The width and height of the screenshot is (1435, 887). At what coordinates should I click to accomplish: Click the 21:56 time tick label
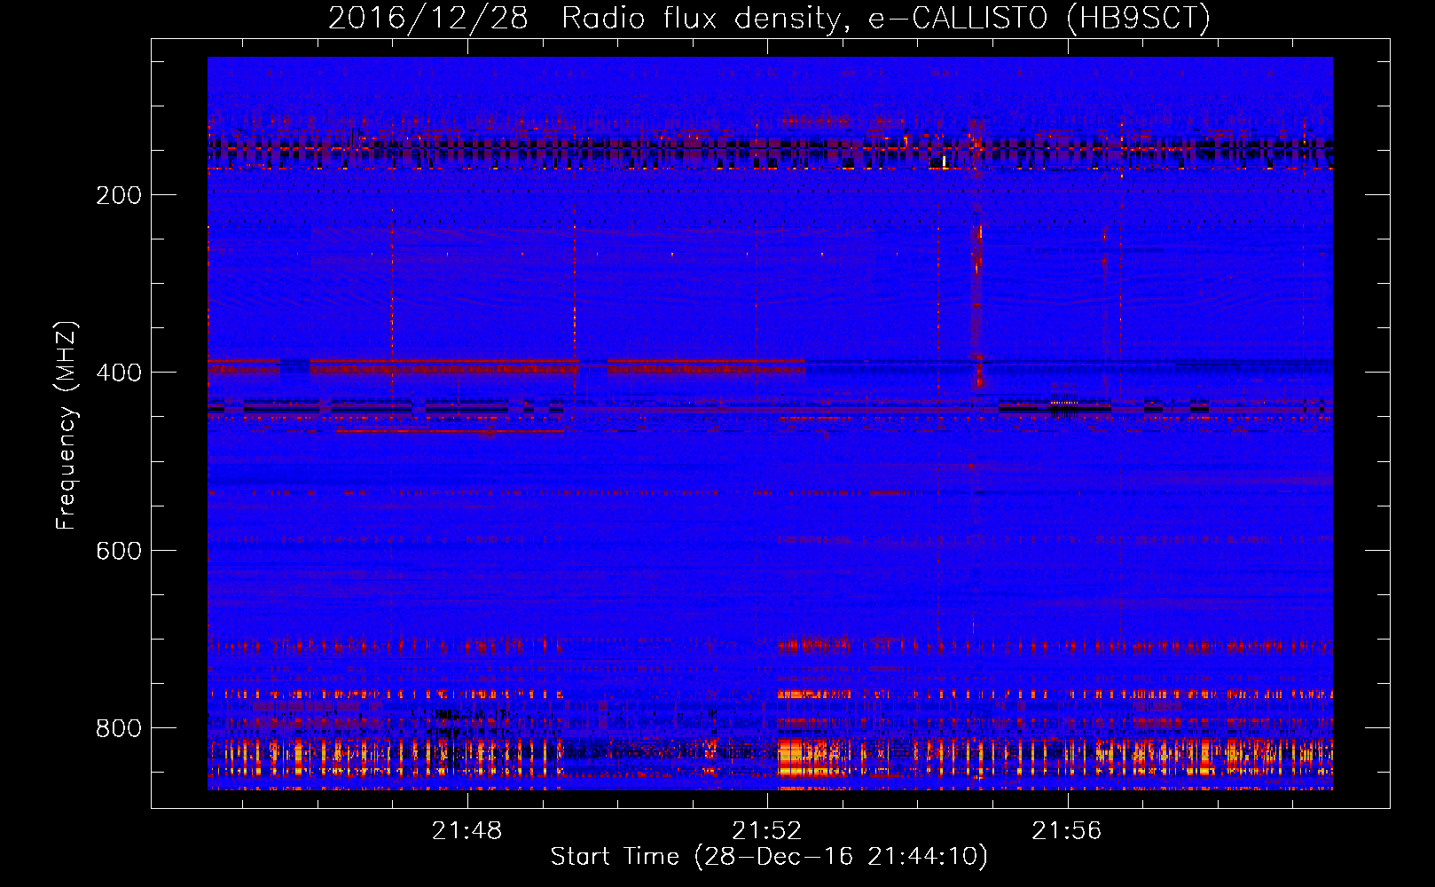tap(1067, 831)
